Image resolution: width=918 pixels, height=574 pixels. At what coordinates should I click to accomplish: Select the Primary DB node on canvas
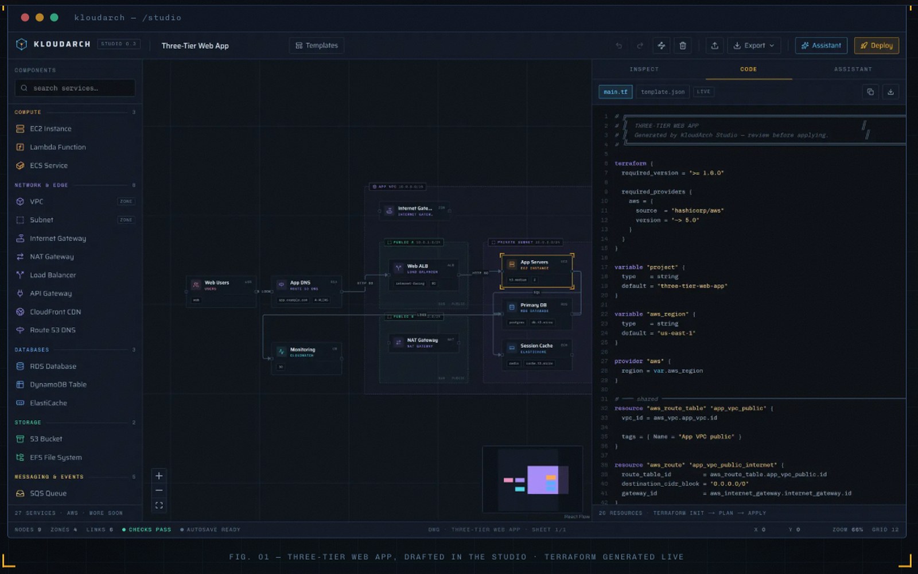pos(536,314)
